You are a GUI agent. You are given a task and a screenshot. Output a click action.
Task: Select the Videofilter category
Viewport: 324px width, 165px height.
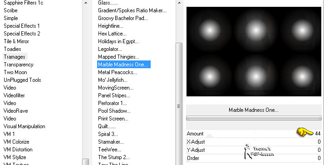[14, 95]
